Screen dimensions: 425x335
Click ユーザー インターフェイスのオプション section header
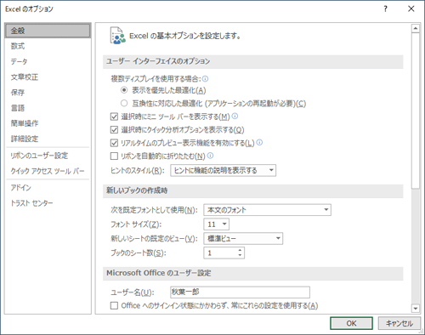[252, 61]
